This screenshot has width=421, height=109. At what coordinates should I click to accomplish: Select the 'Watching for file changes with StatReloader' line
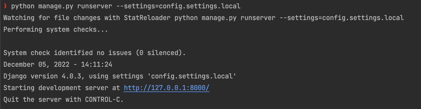click(204, 18)
